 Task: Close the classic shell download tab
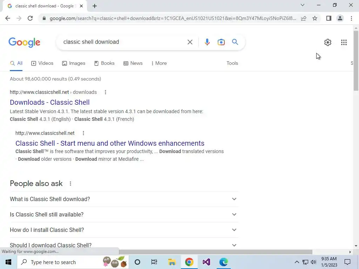(x=81, y=6)
